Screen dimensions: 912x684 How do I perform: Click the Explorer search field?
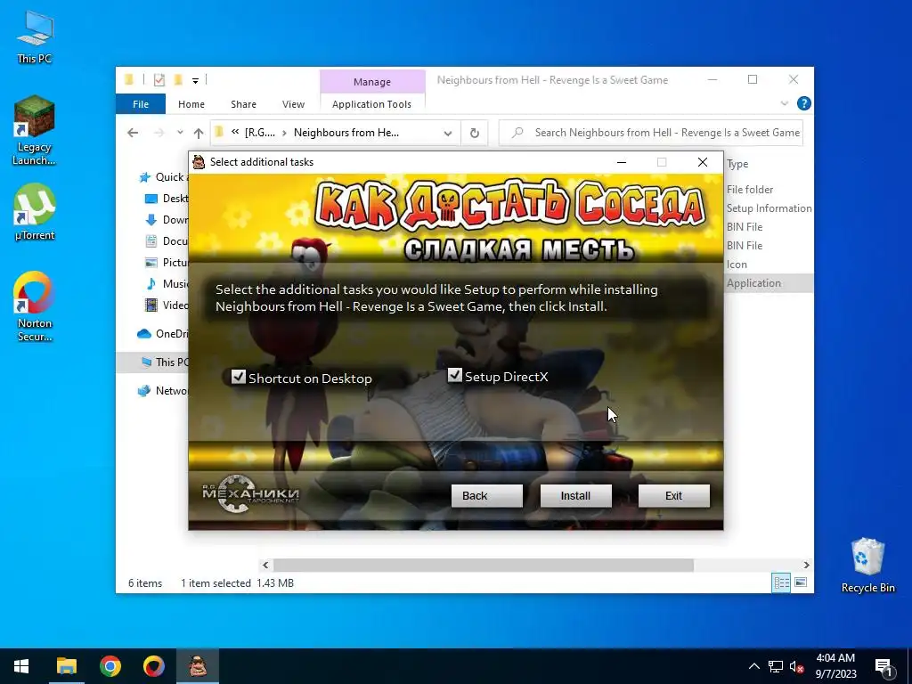tap(651, 133)
